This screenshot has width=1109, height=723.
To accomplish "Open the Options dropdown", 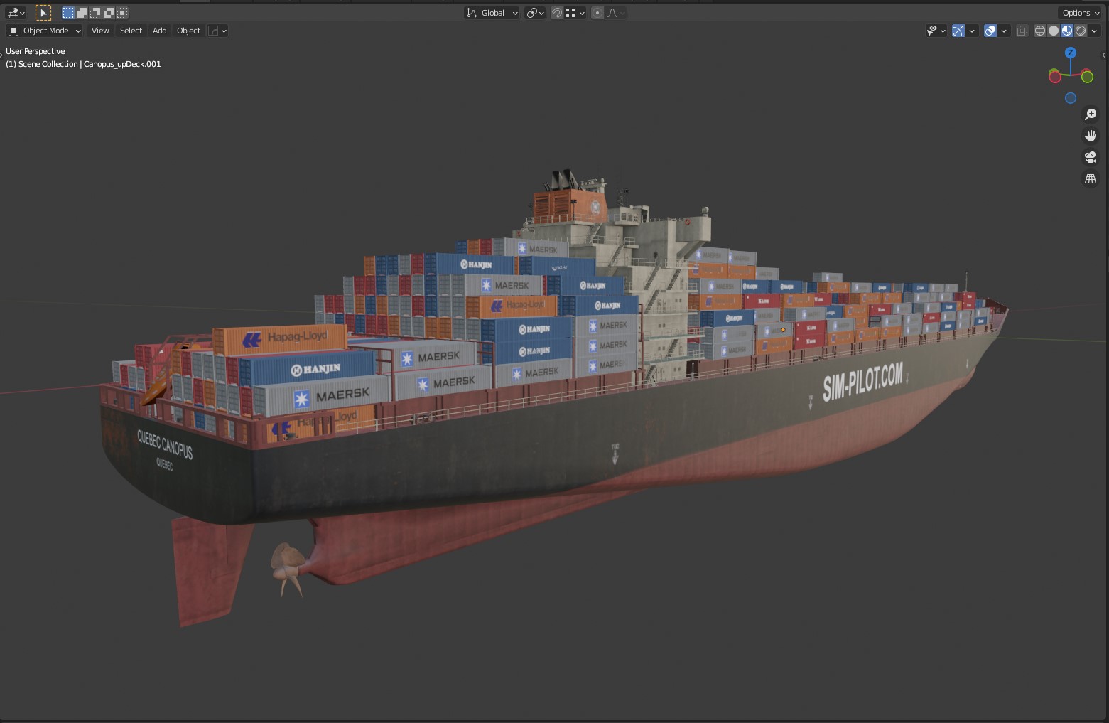I will (x=1081, y=13).
